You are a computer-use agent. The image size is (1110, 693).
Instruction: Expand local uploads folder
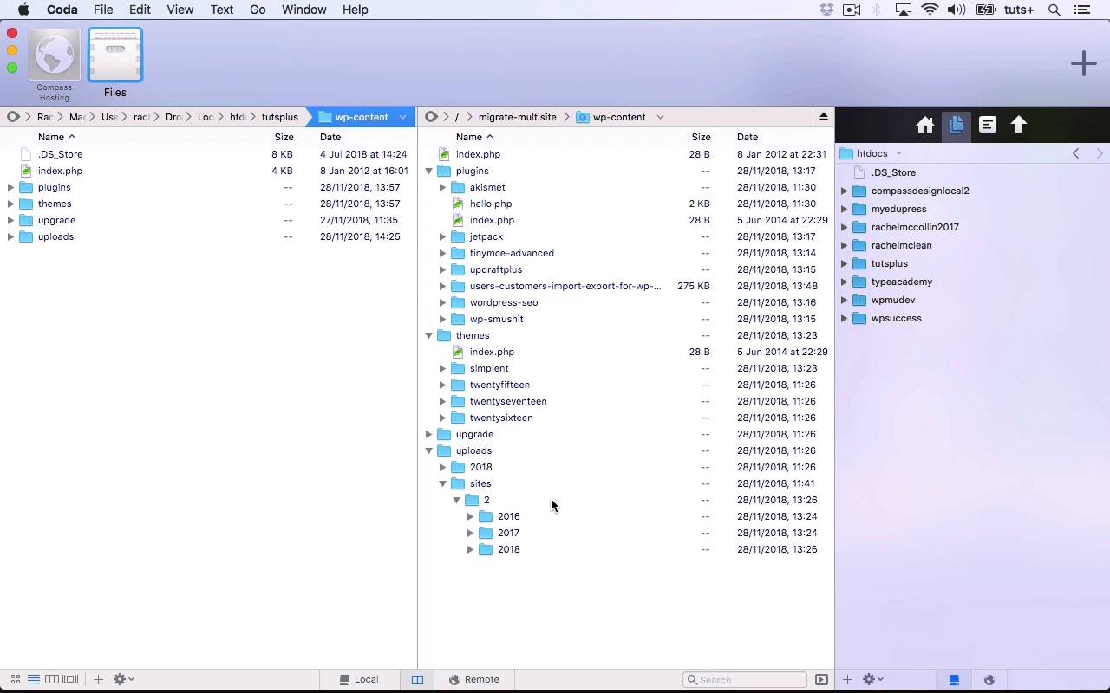10,236
